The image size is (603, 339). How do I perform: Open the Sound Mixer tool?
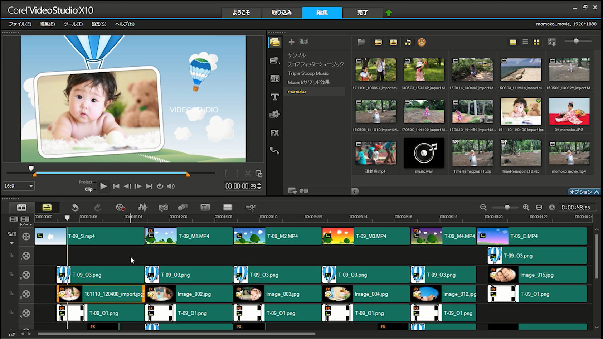[x=142, y=208]
